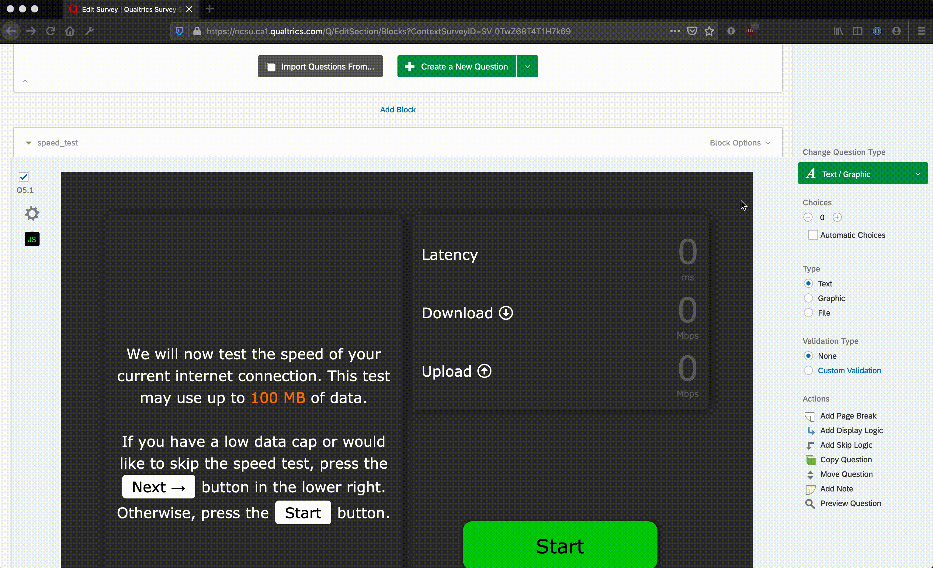
Task: Open the JS JavaScript editor icon
Action: tap(32, 239)
